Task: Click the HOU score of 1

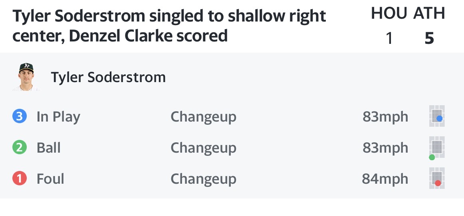Action: (389, 38)
